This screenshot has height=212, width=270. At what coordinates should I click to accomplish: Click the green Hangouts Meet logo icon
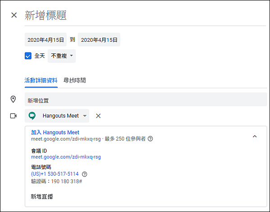[32, 116]
